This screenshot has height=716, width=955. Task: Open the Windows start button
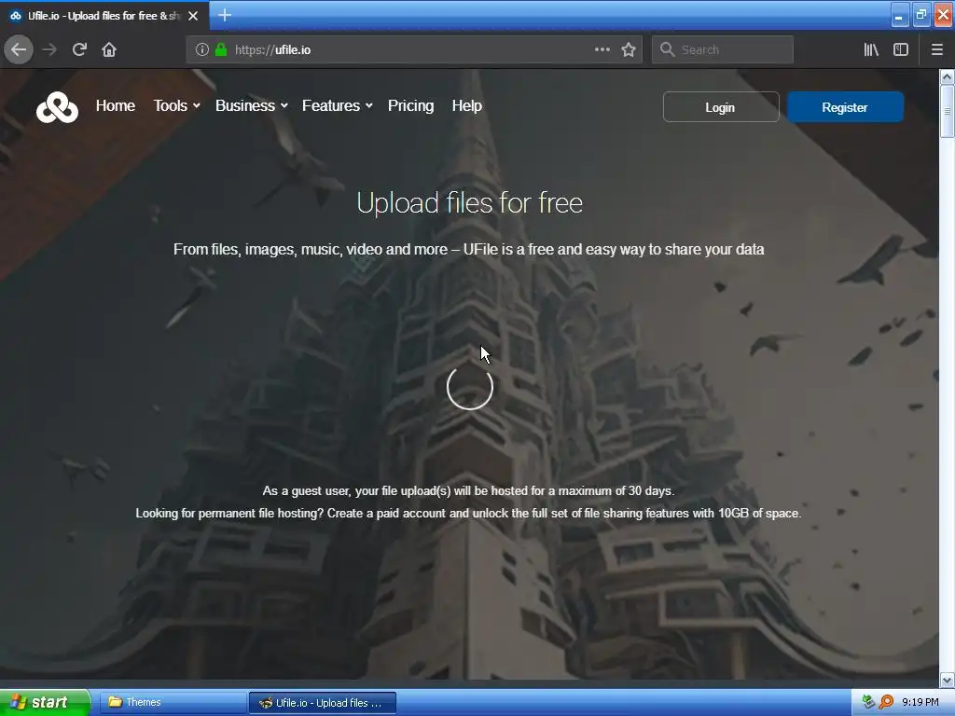(45, 702)
